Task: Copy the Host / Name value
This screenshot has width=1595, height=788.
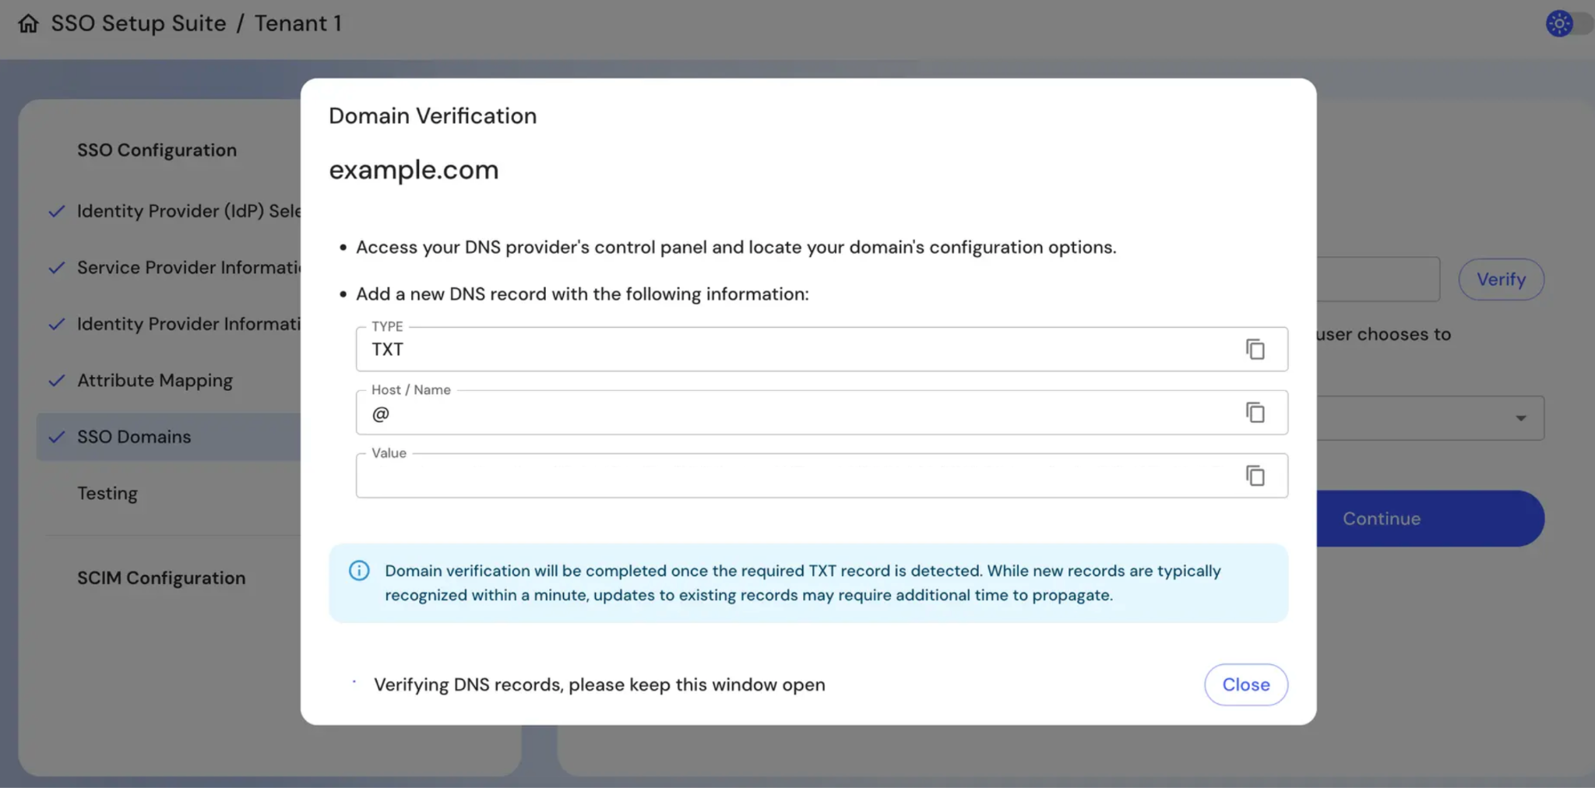Action: [x=1255, y=413]
